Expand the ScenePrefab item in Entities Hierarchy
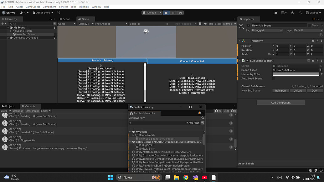The image size is (324, 182). tap(133, 135)
